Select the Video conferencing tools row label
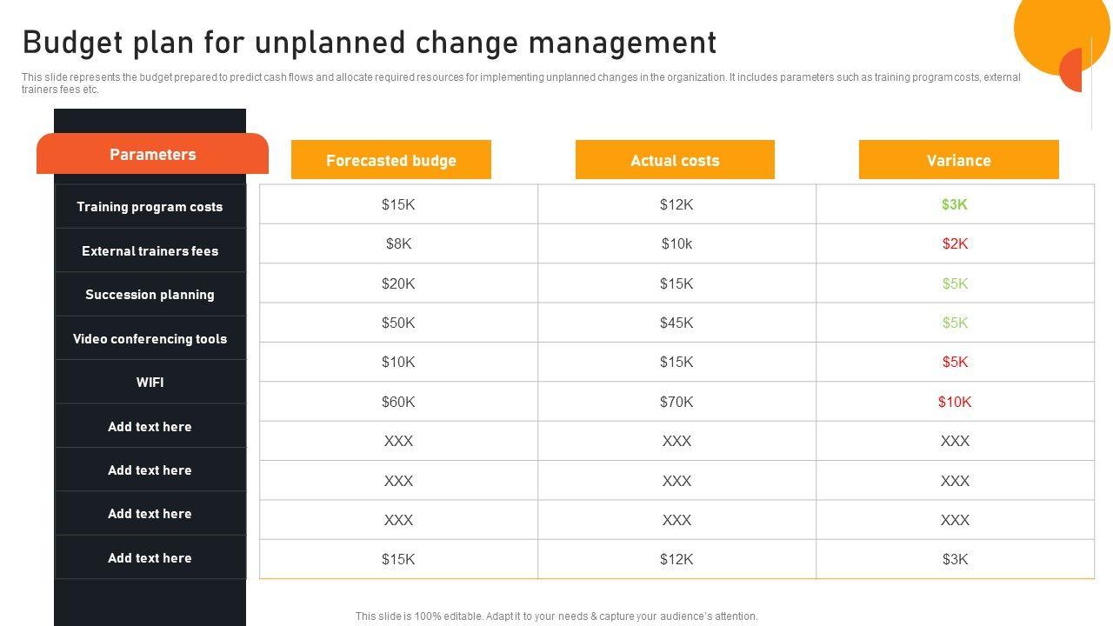The image size is (1113, 626). [x=150, y=339]
